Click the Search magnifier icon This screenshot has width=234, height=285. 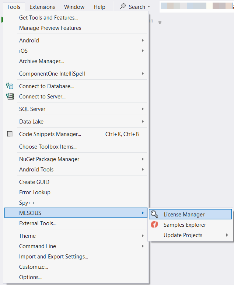pos(123,7)
